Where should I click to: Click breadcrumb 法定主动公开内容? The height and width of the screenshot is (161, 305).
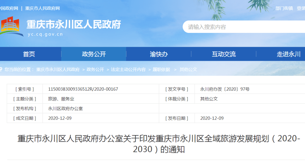click(x=128, y=70)
